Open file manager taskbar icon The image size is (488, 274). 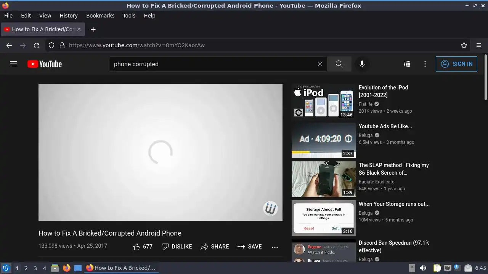55,268
